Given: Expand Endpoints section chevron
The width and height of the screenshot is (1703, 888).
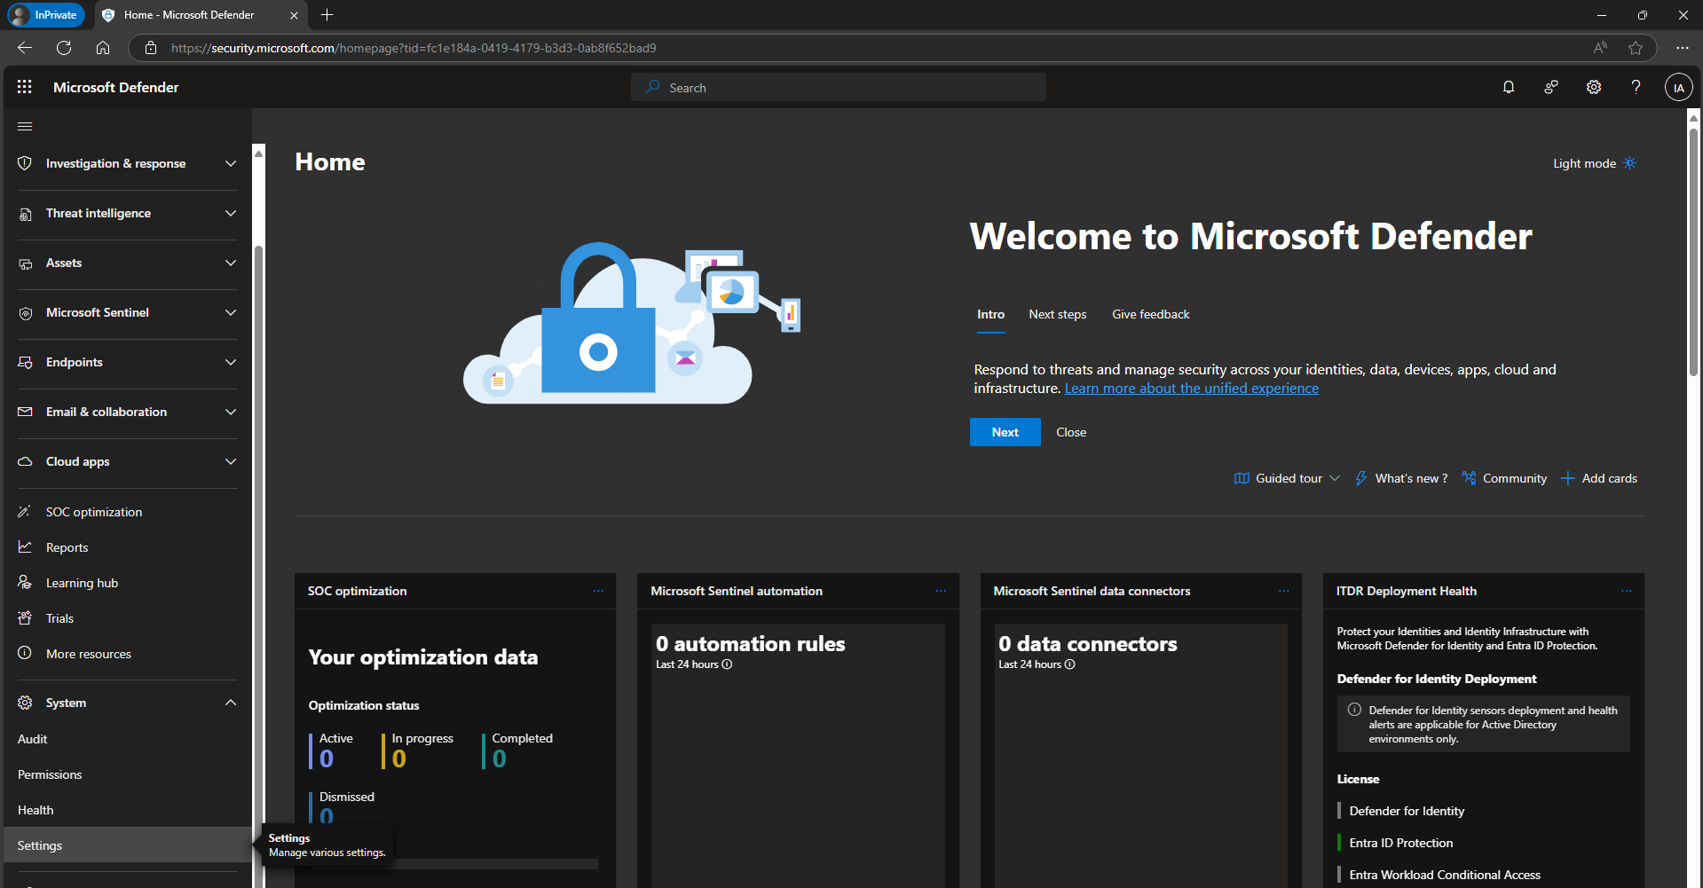Looking at the screenshot, I should 231,362.
